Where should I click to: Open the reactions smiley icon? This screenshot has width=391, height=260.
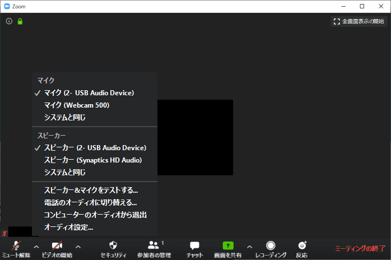coord(302,245)
